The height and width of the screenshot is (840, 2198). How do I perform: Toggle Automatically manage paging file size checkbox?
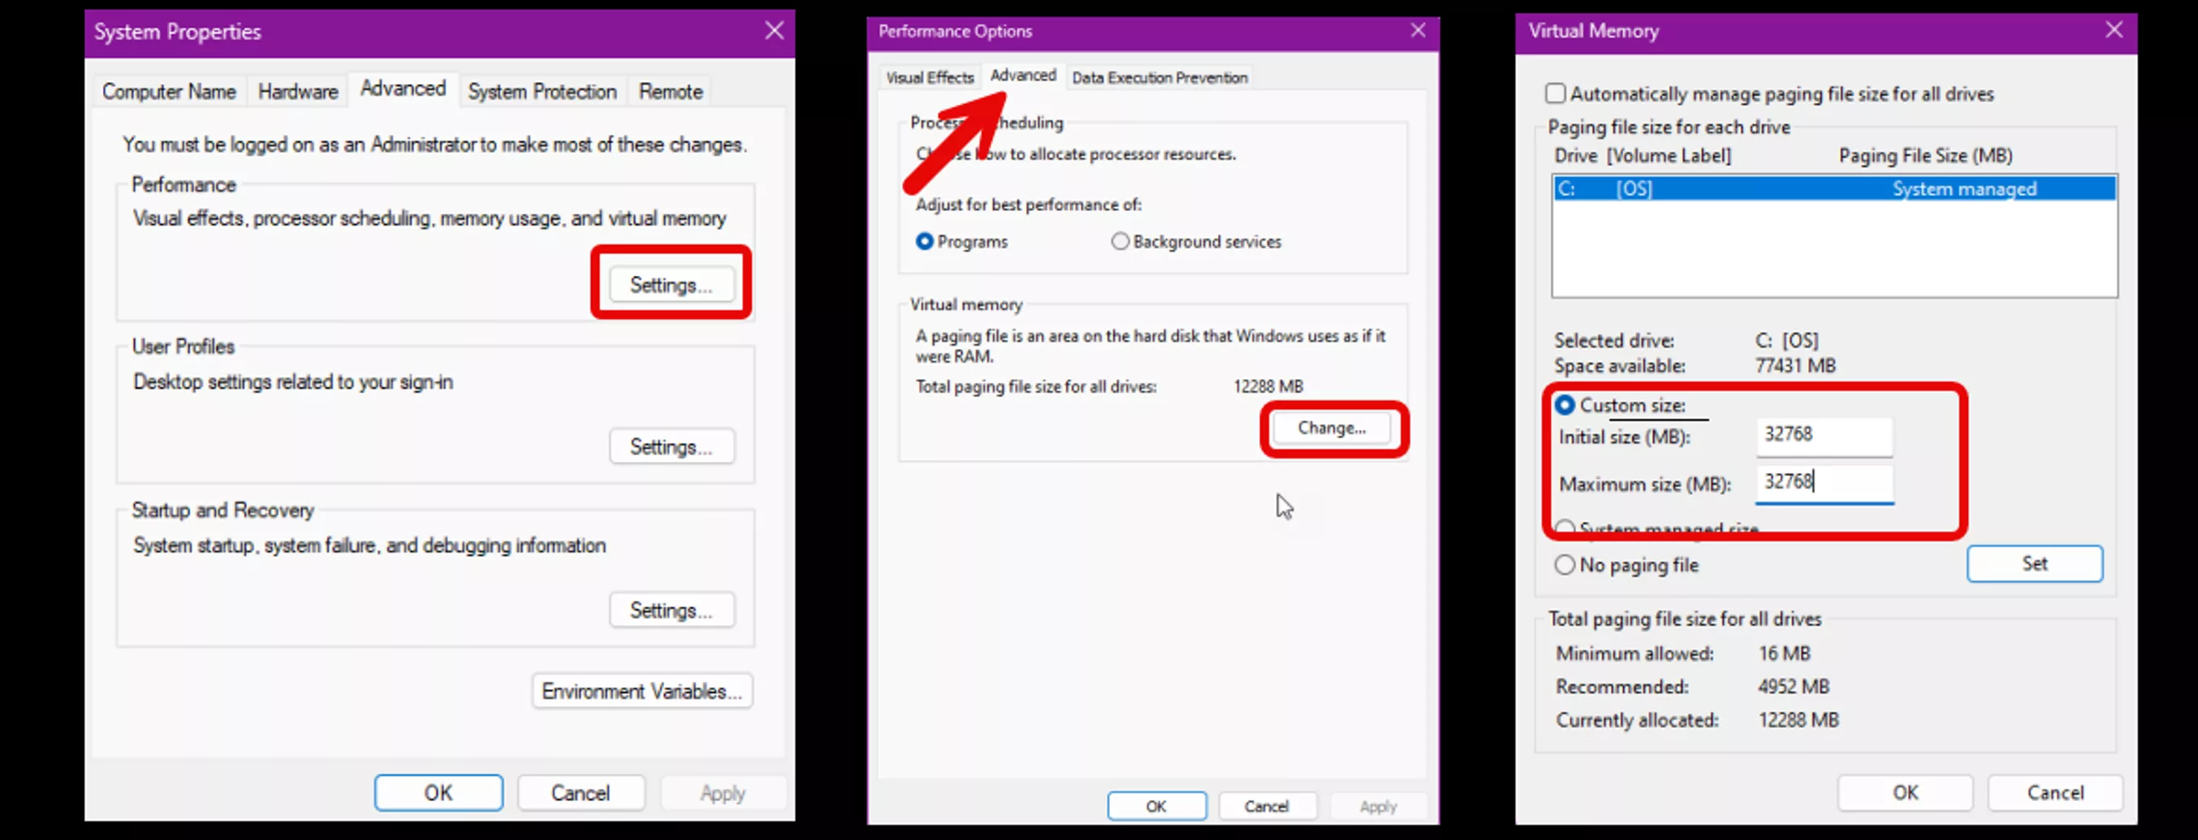(x=1556, y=93)
